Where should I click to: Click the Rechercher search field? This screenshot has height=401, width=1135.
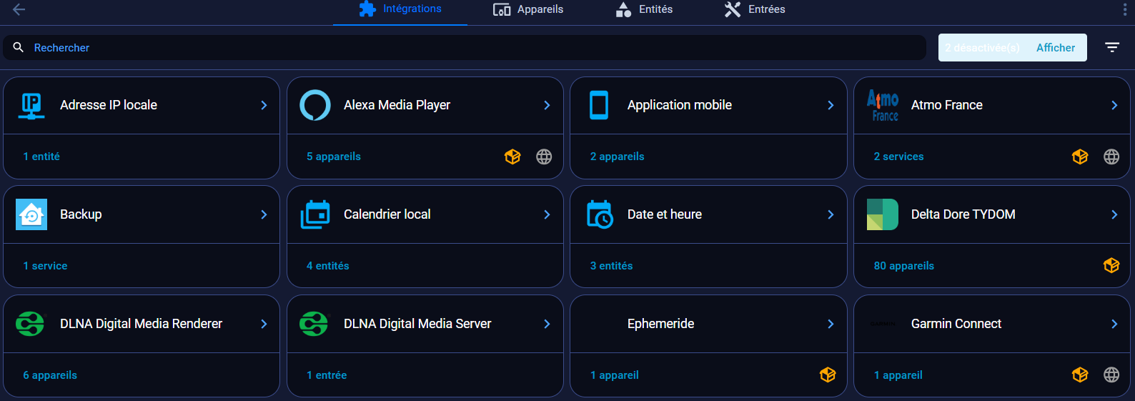tap(465, 48)
